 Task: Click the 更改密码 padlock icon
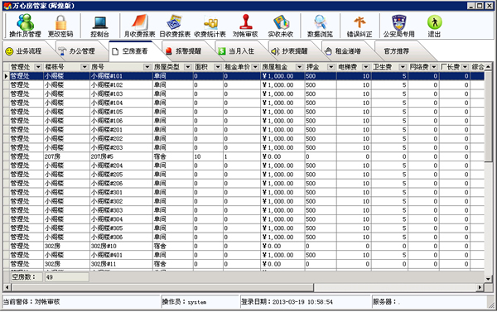point(60,26)
